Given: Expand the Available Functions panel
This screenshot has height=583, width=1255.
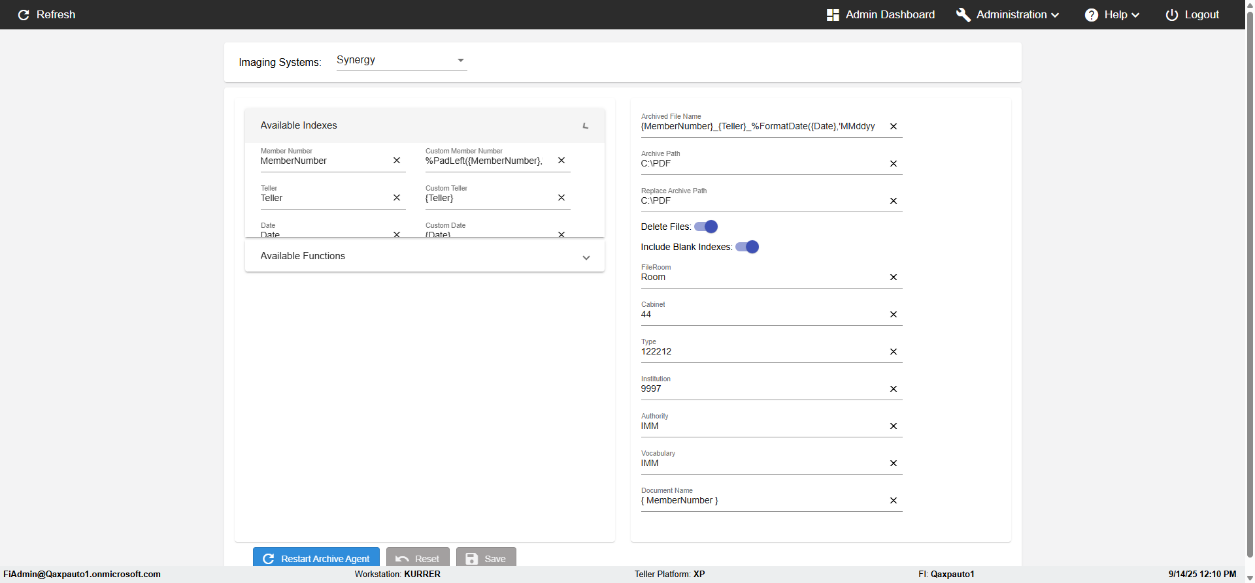Looking at the screenshot, I should (x=586, y=257).
